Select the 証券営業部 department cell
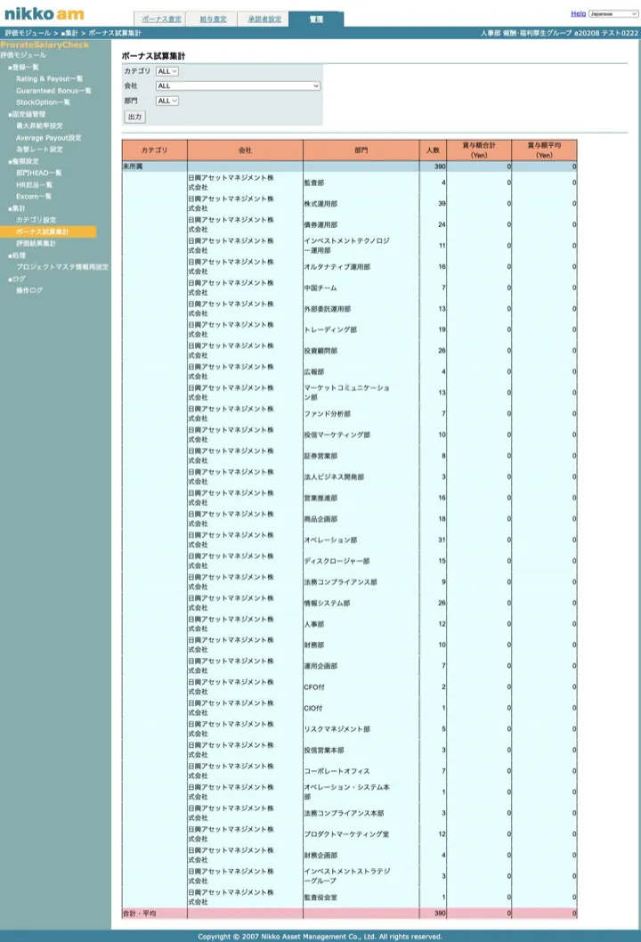Image resolution: width=641 pixels, height=942 pixels. pyautogui.click(x=361, y=456)
